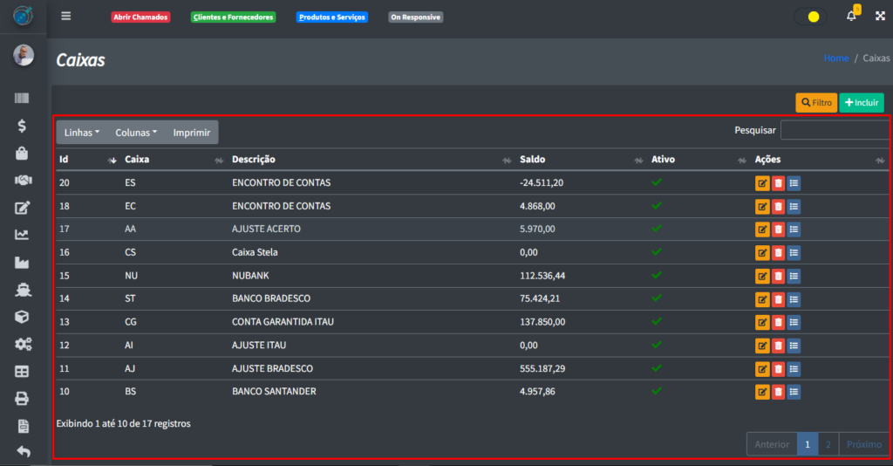Click the green Incluir button
Image resolution: width=893 pixels, height=466 pixels.
861,103
